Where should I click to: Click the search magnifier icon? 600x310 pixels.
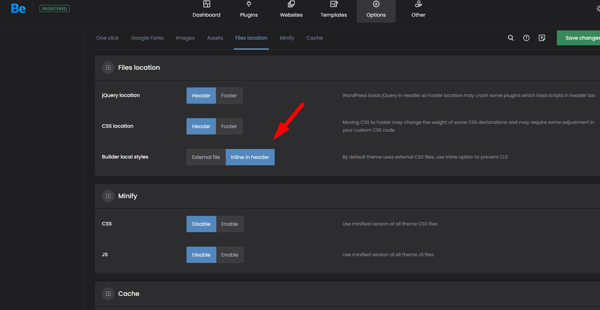(511, 38)
